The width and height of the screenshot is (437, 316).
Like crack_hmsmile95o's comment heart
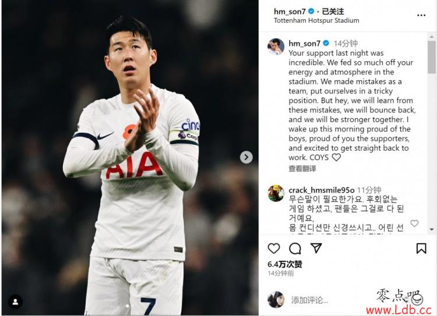(414, 223)
